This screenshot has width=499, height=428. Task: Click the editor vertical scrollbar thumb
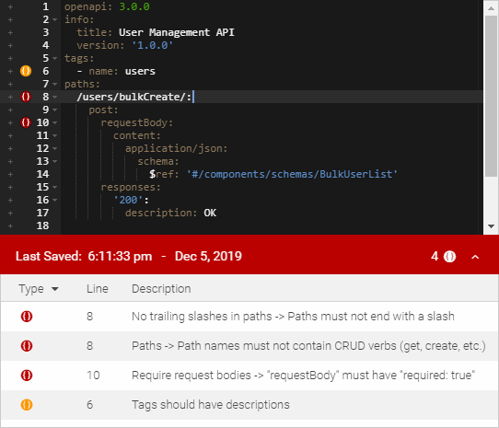[491, 96]
